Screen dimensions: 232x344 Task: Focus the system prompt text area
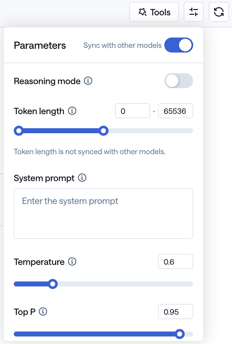point(103,213)
